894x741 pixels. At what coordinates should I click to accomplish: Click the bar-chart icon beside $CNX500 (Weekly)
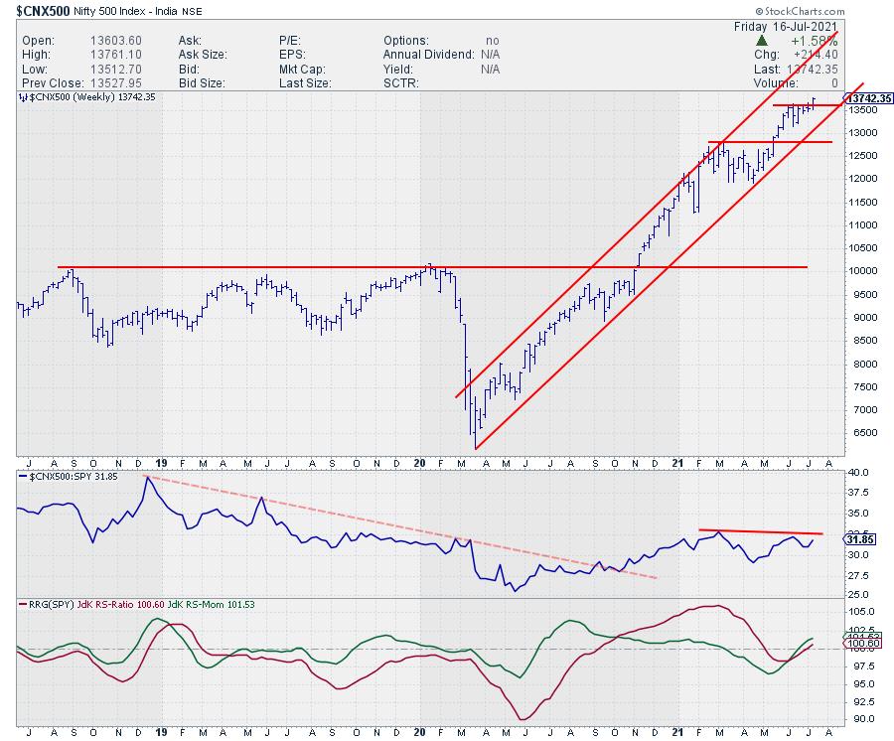(23, 98)
